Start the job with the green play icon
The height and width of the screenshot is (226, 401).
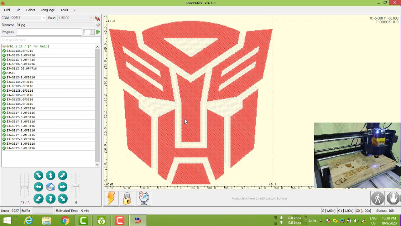pyautogui.click(x=98, y=32)
